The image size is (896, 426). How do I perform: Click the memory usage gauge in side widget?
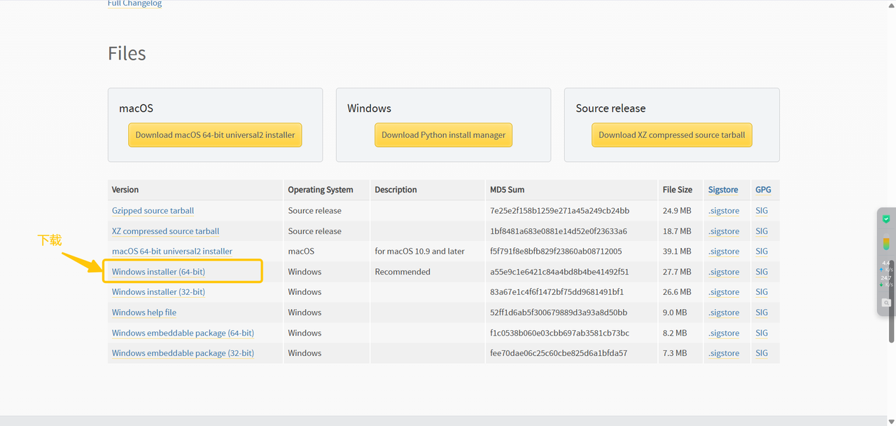(x=886, y=243)
